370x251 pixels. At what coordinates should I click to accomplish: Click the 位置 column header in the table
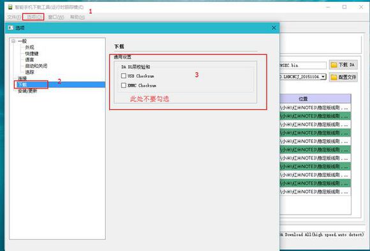tap(315, 99)
